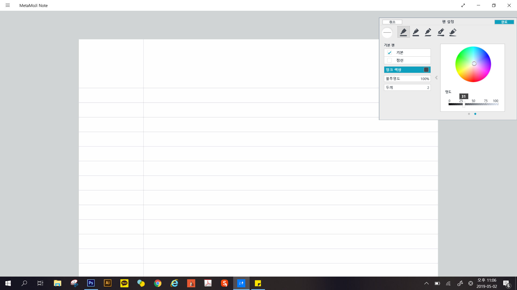Click the 완료 done button
This screenshot has height=290, width=517.
(504, 22)
